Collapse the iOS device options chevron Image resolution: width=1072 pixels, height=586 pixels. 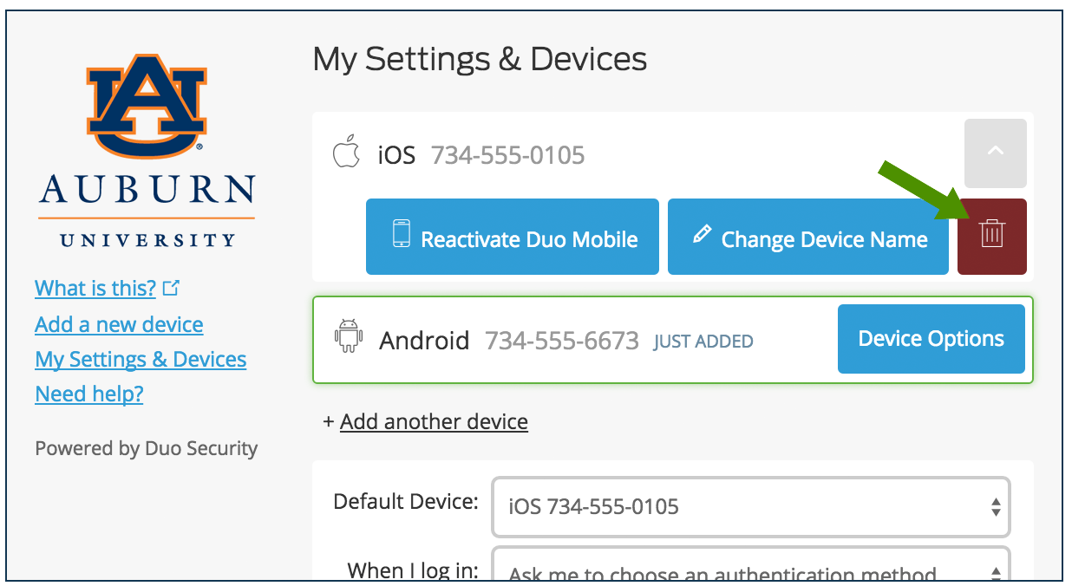pyautogui.click(x=995, y=153)
